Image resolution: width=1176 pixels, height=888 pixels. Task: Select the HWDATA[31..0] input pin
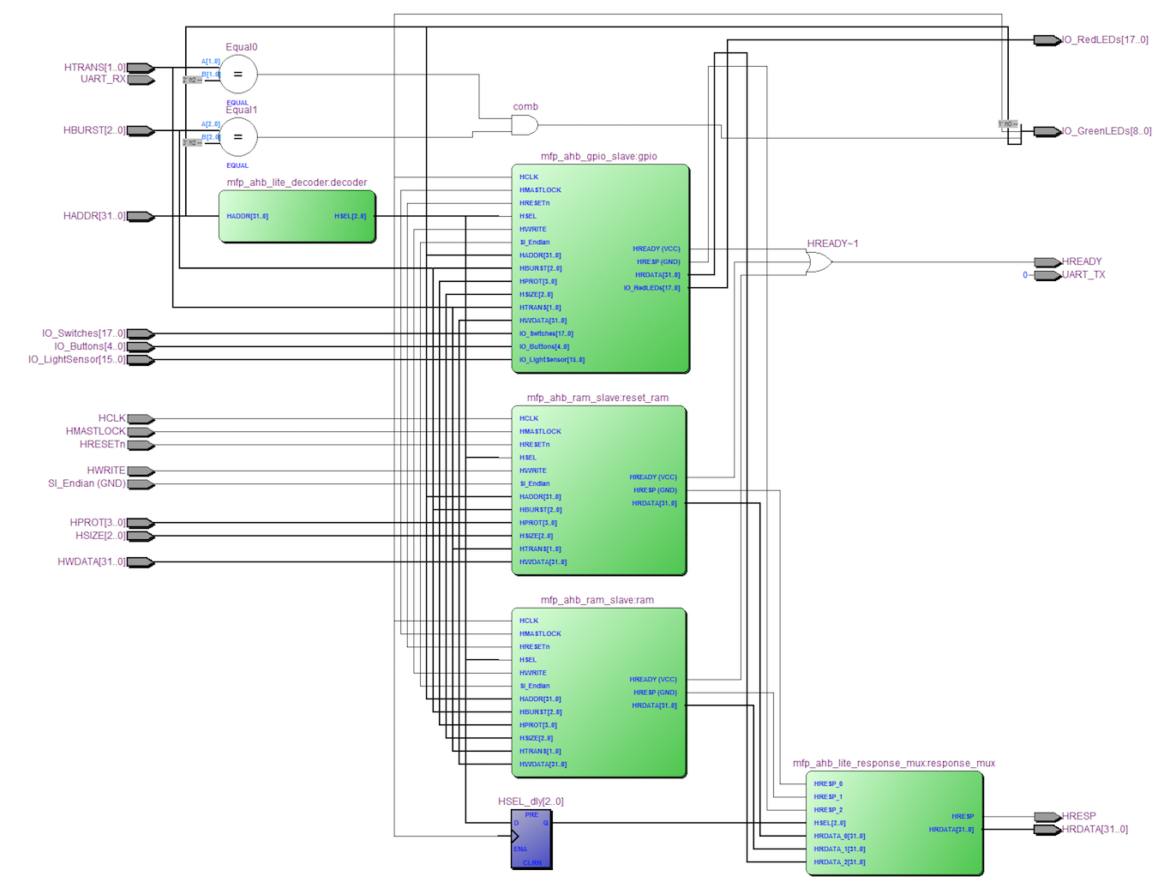tap(141, 562)
